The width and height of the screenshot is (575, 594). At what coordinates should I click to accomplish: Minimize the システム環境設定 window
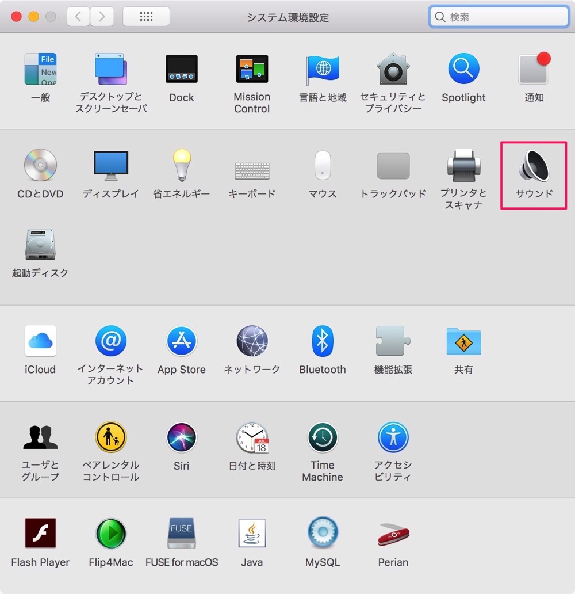tap(34, 17)
